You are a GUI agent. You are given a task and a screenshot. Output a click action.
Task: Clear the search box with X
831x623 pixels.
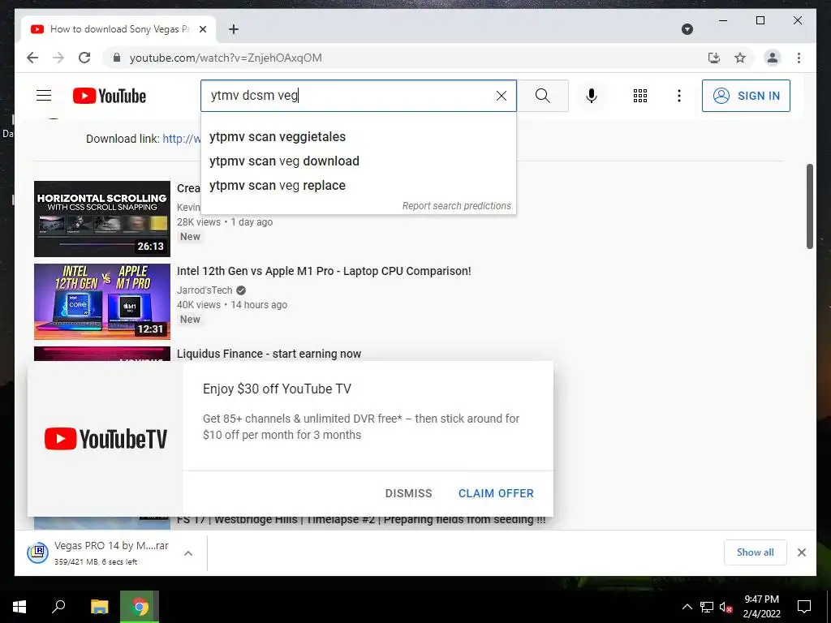pos(501,96)
